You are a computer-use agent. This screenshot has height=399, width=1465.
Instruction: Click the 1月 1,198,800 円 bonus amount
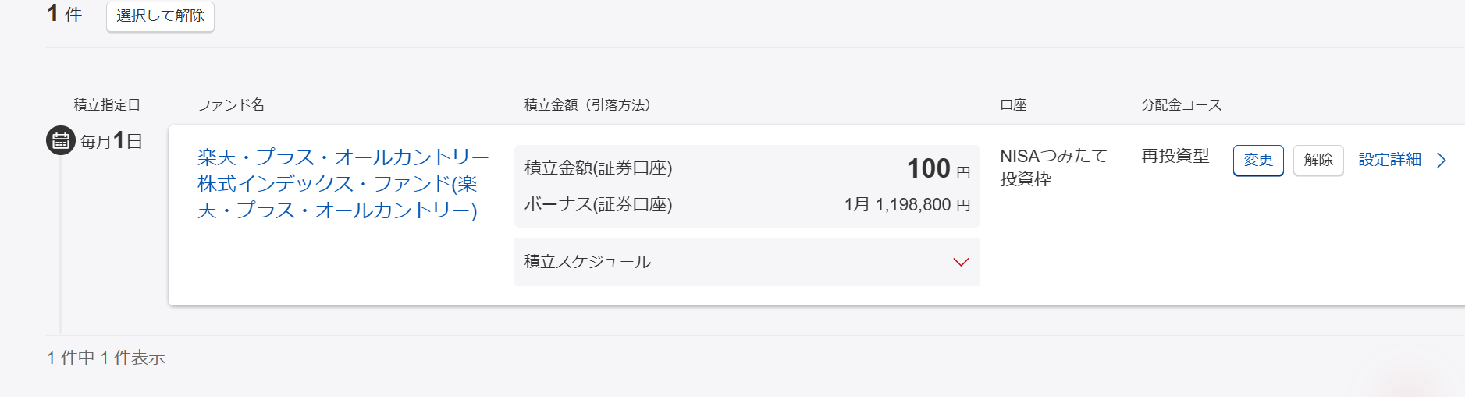click(x=907, y=205)
